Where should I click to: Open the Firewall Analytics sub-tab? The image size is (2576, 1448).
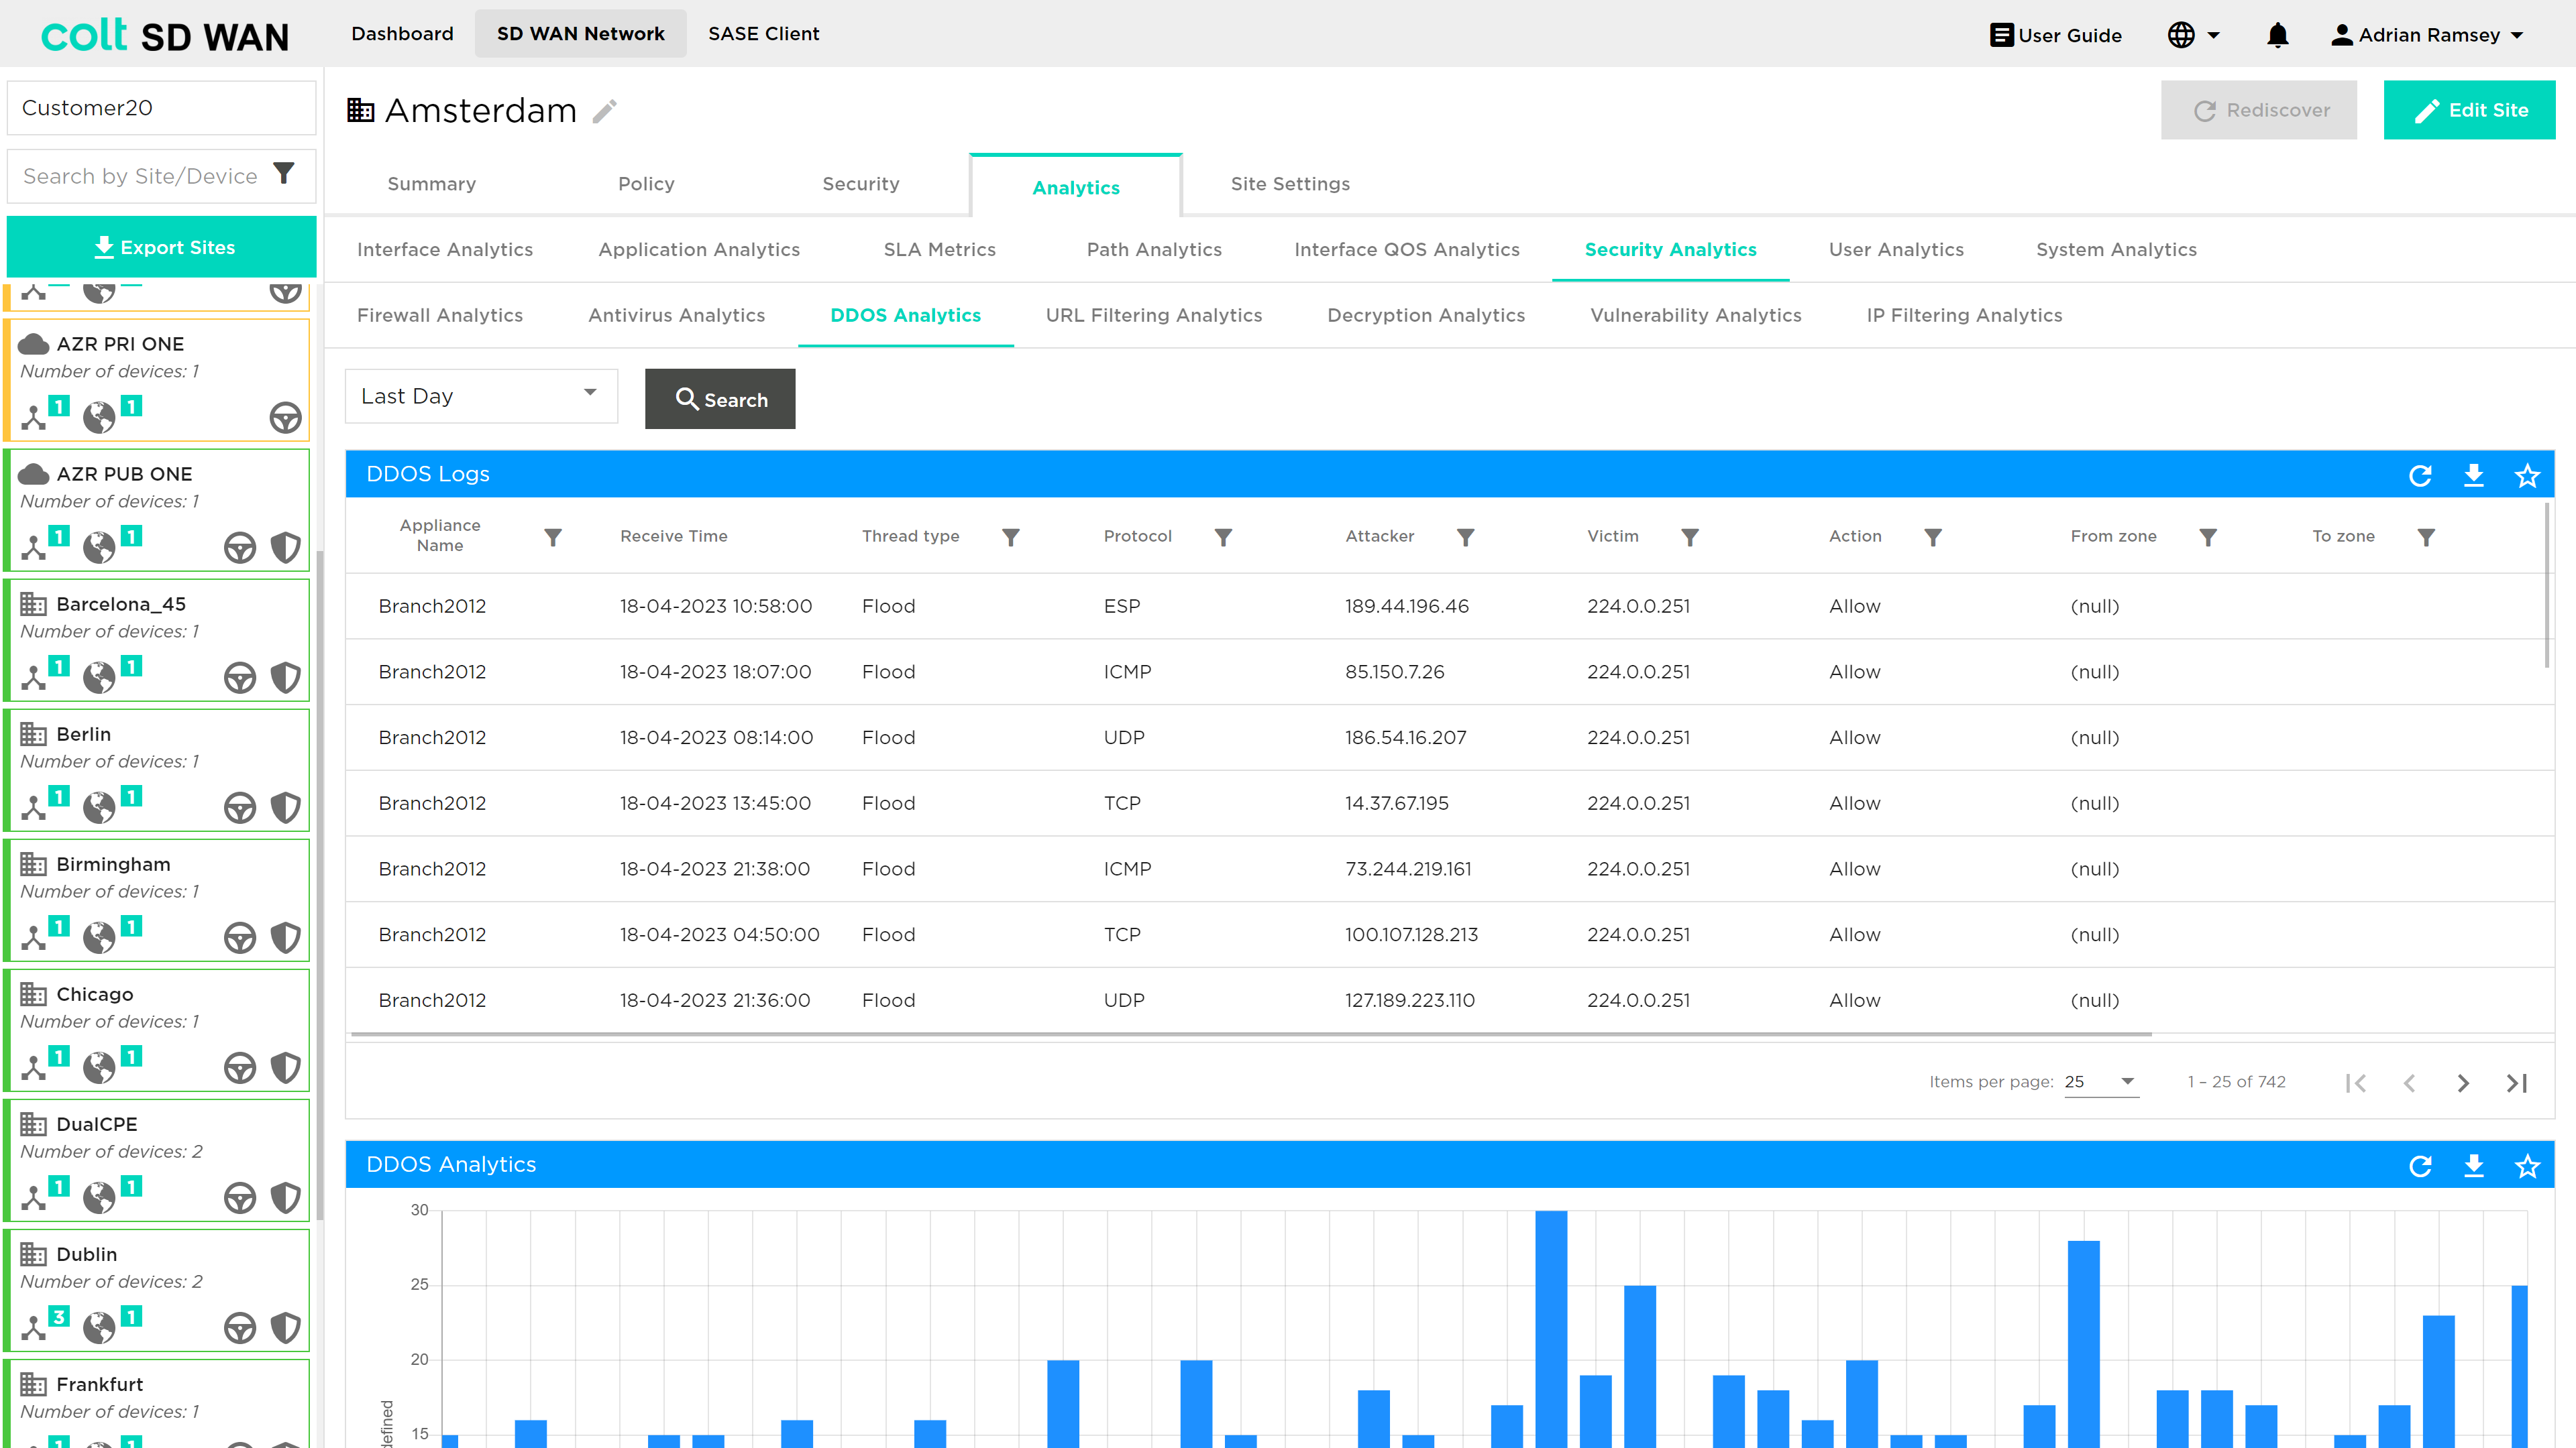coord(440,316)
